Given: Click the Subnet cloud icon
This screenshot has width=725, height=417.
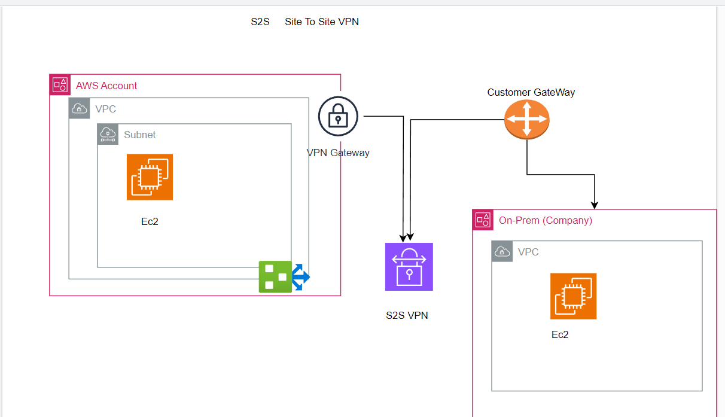Looking at the screenshot, I should pos(108,134).
